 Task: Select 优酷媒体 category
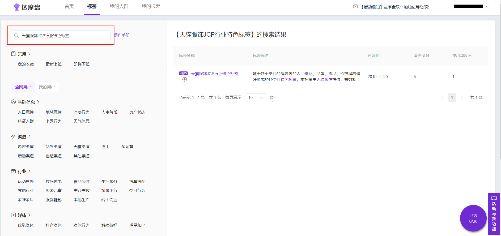pyautogui.click(x=26, y=225)
